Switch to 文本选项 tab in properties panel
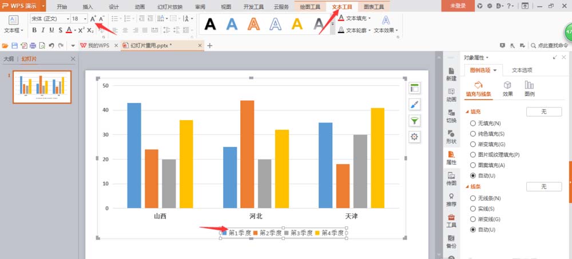Image resolution: width=572 pixels, height=259 pixels. [x=522, y=70]
